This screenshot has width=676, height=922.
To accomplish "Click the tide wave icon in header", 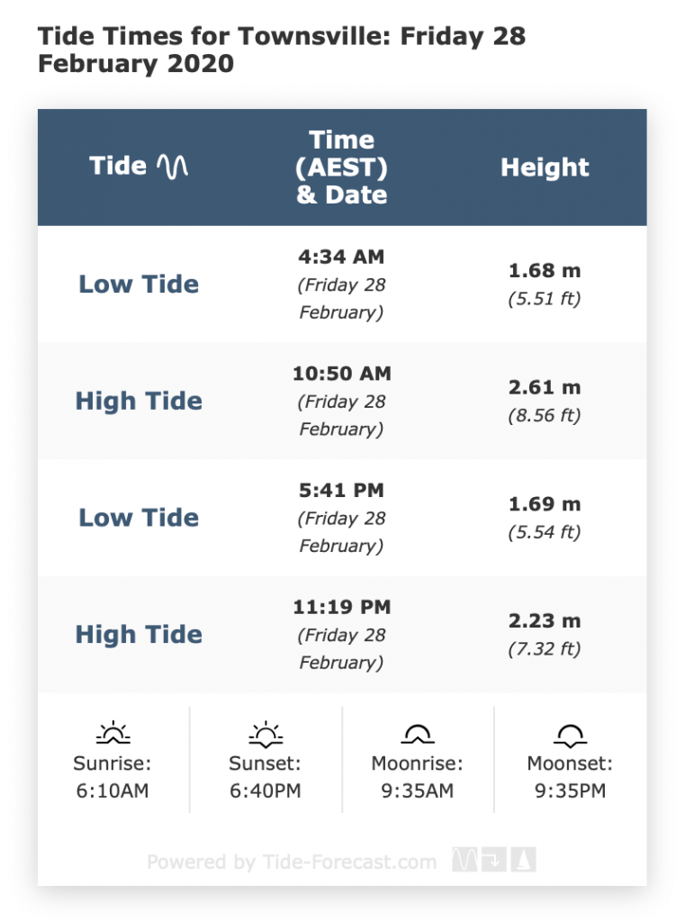I will point(173,166).
